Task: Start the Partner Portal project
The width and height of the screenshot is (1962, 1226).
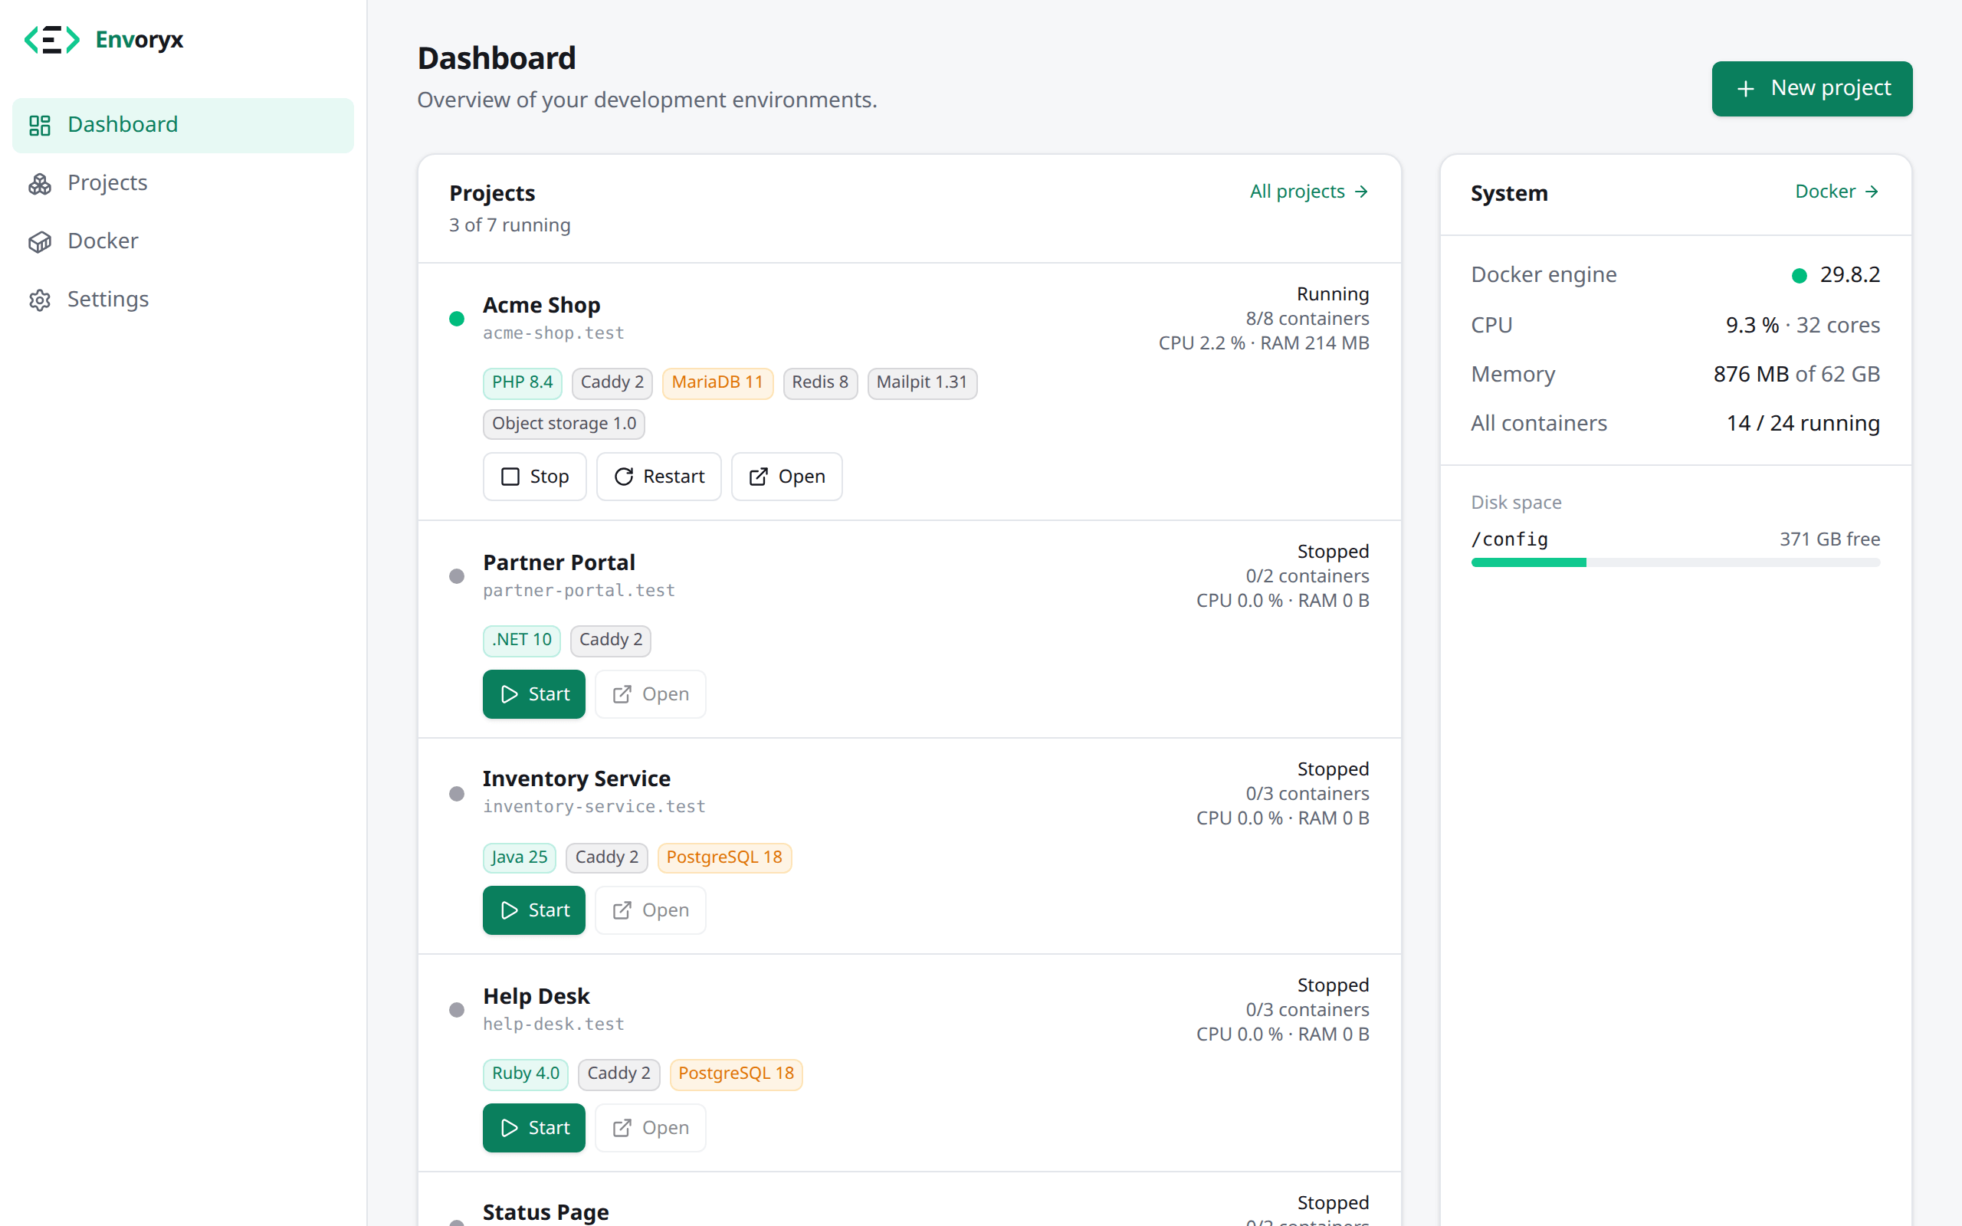Action: click(533, 694)
